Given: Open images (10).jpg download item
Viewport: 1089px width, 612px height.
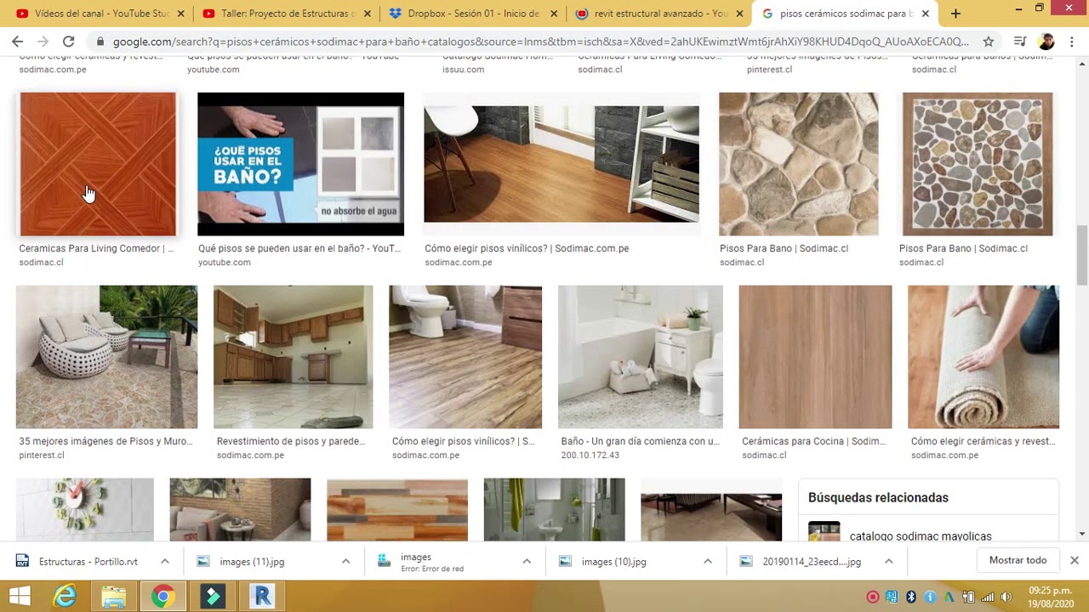Looking at the screenshot, I should tap(613, 561).
